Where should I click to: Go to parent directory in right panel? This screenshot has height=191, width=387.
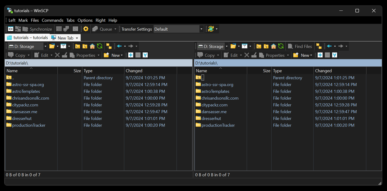click(x=259, y=46)
